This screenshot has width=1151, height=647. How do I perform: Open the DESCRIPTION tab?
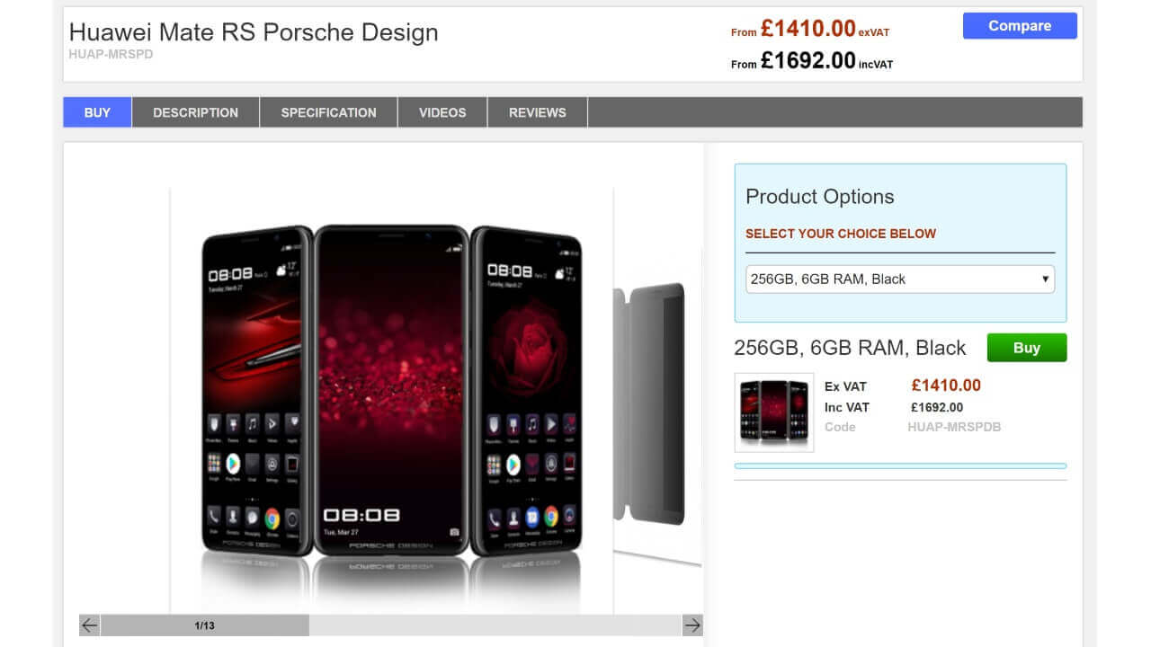(195, 112)
